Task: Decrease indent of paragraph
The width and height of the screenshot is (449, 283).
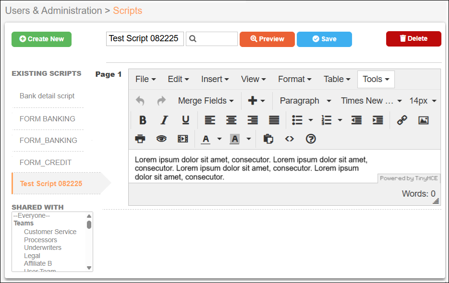Action: (356, 120)
